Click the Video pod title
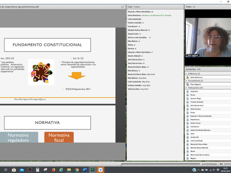 [188, 7]
